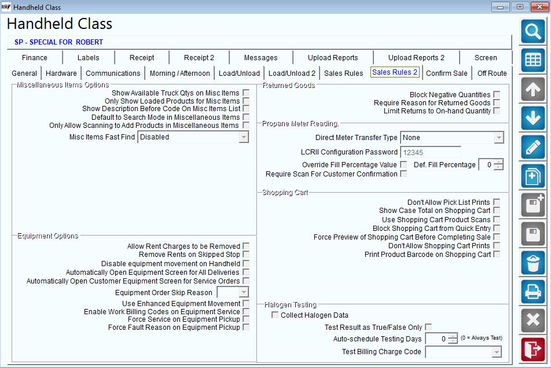Switch to the Finance tab

(35, 58)
